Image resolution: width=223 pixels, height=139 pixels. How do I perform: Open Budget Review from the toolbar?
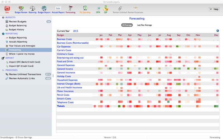pyautogui.click(x=21, y=8)
